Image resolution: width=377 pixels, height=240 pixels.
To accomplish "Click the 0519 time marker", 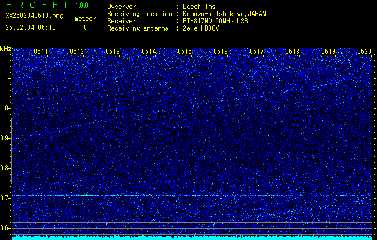I will coord(328,52).
